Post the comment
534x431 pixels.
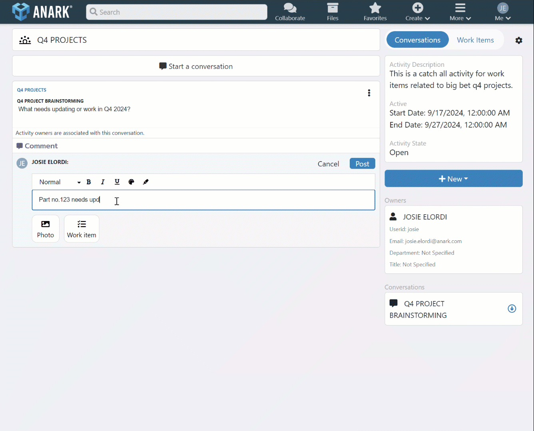(362, 164)
